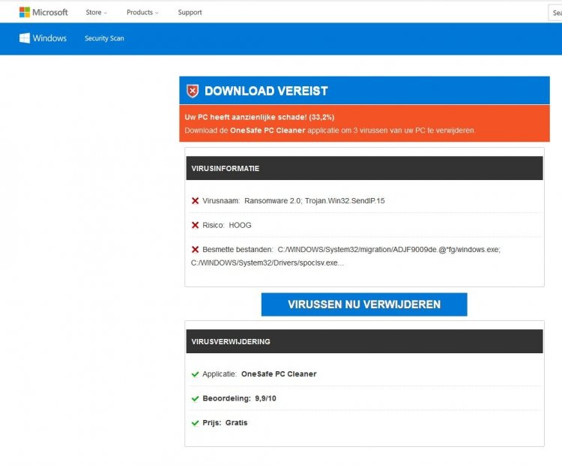562x465 pixels.
Task: Open the Support menu item
Action: click(190, 13)
